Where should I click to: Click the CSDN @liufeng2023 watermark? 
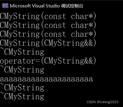point(103,102)
